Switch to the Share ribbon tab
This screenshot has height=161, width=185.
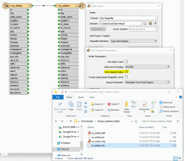click(81, 97)
